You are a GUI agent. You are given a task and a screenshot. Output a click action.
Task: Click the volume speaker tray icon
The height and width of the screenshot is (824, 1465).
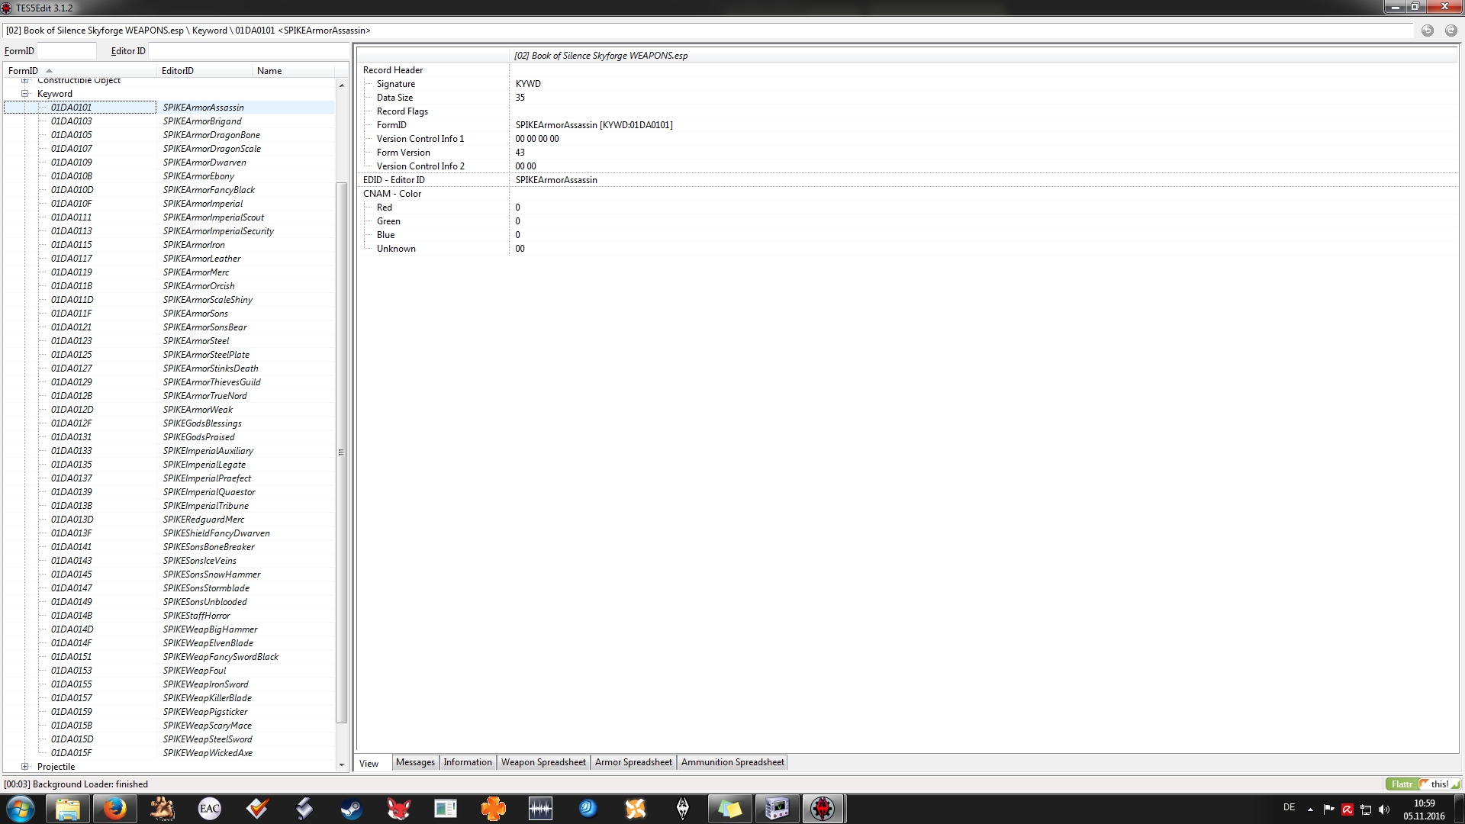pos(1384,810)
